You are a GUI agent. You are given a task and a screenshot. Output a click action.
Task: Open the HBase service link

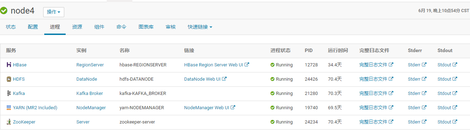(20, 65)
